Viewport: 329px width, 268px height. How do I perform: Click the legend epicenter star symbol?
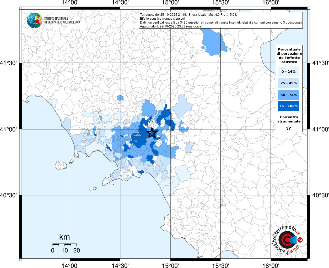pos(289,128)
